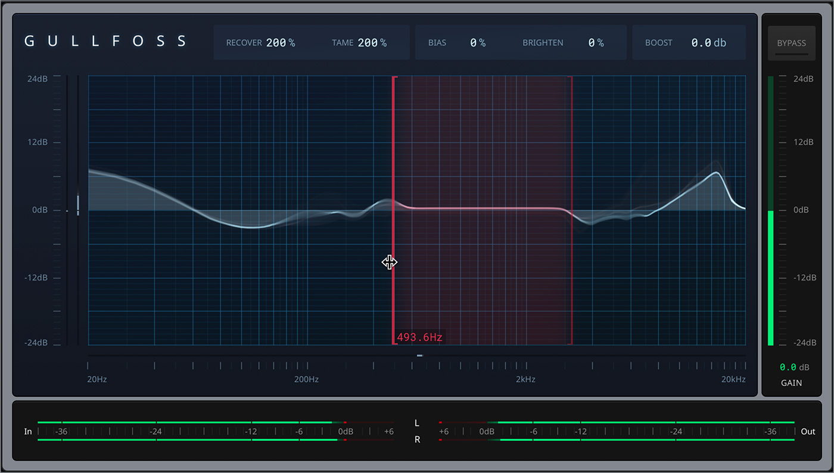This screenshot has width=834, height=473.
Task: Click the Out meter label
Action: (808, 431)
